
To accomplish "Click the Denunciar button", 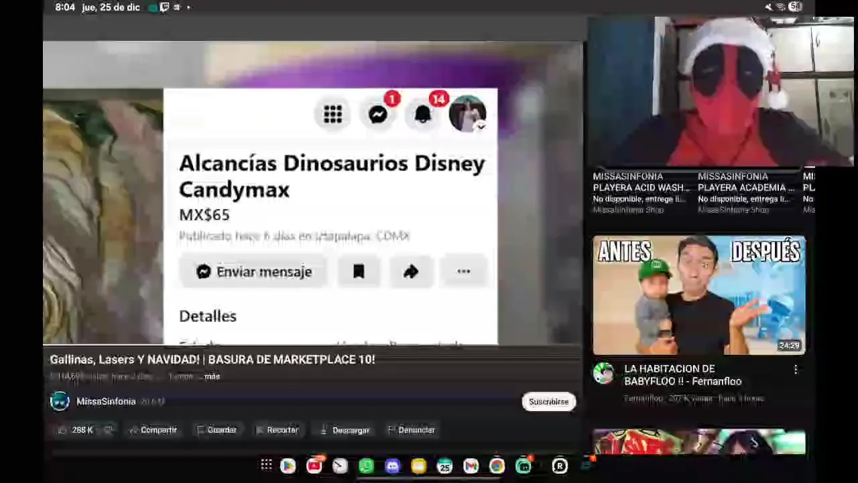I will (411, 430).
